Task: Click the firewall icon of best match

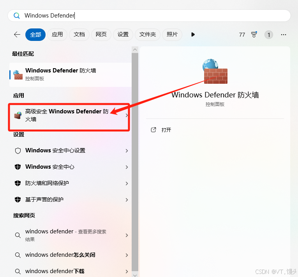Action: click(x=18, y=75)
